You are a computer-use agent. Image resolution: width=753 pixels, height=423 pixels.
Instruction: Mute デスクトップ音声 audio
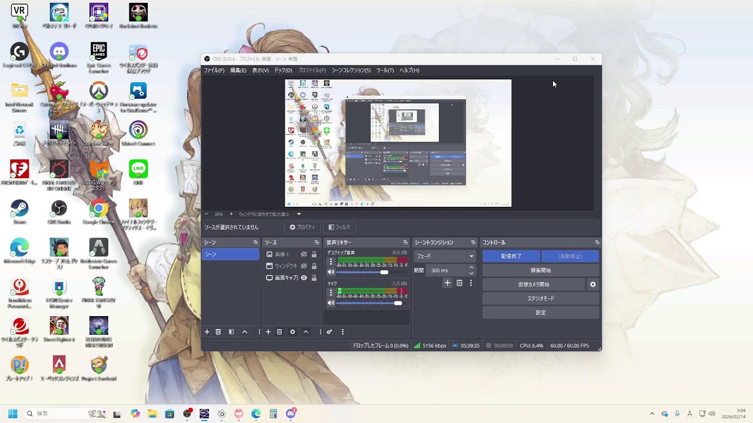(331, 272)
